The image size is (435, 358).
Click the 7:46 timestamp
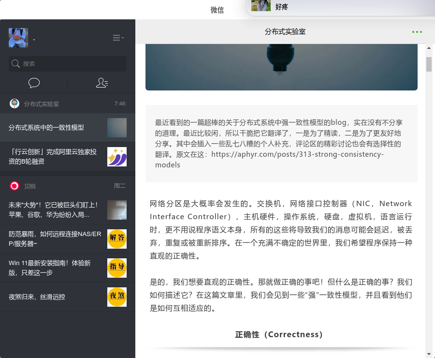[x=120, y=104]
